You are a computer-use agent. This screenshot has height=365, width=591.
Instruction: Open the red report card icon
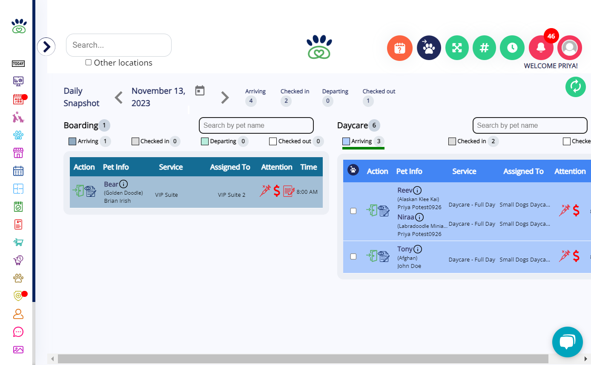18,224
